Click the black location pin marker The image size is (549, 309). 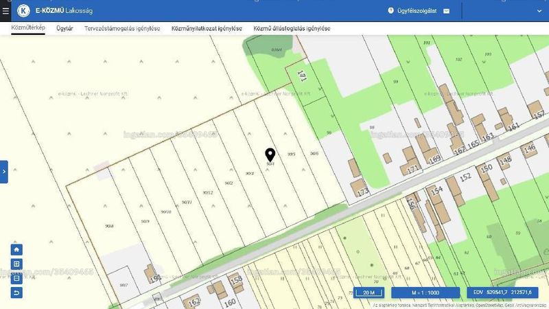point(270,155)
